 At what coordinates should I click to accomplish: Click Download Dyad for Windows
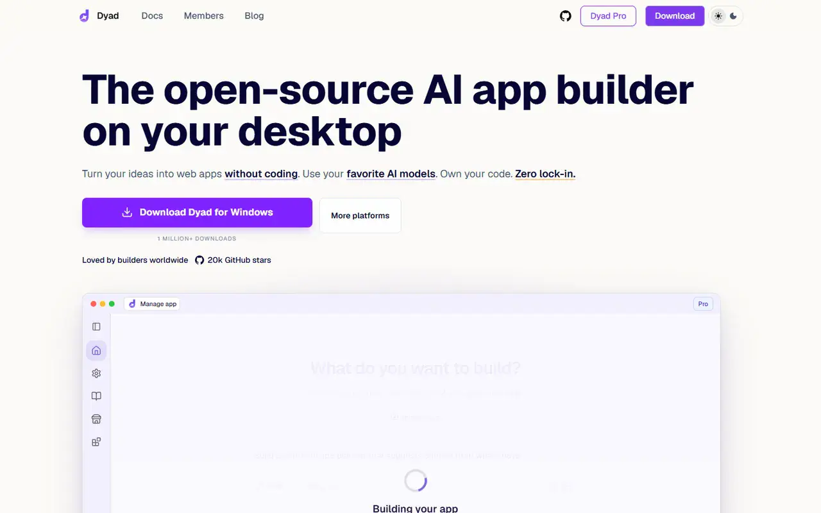[197, 212]
